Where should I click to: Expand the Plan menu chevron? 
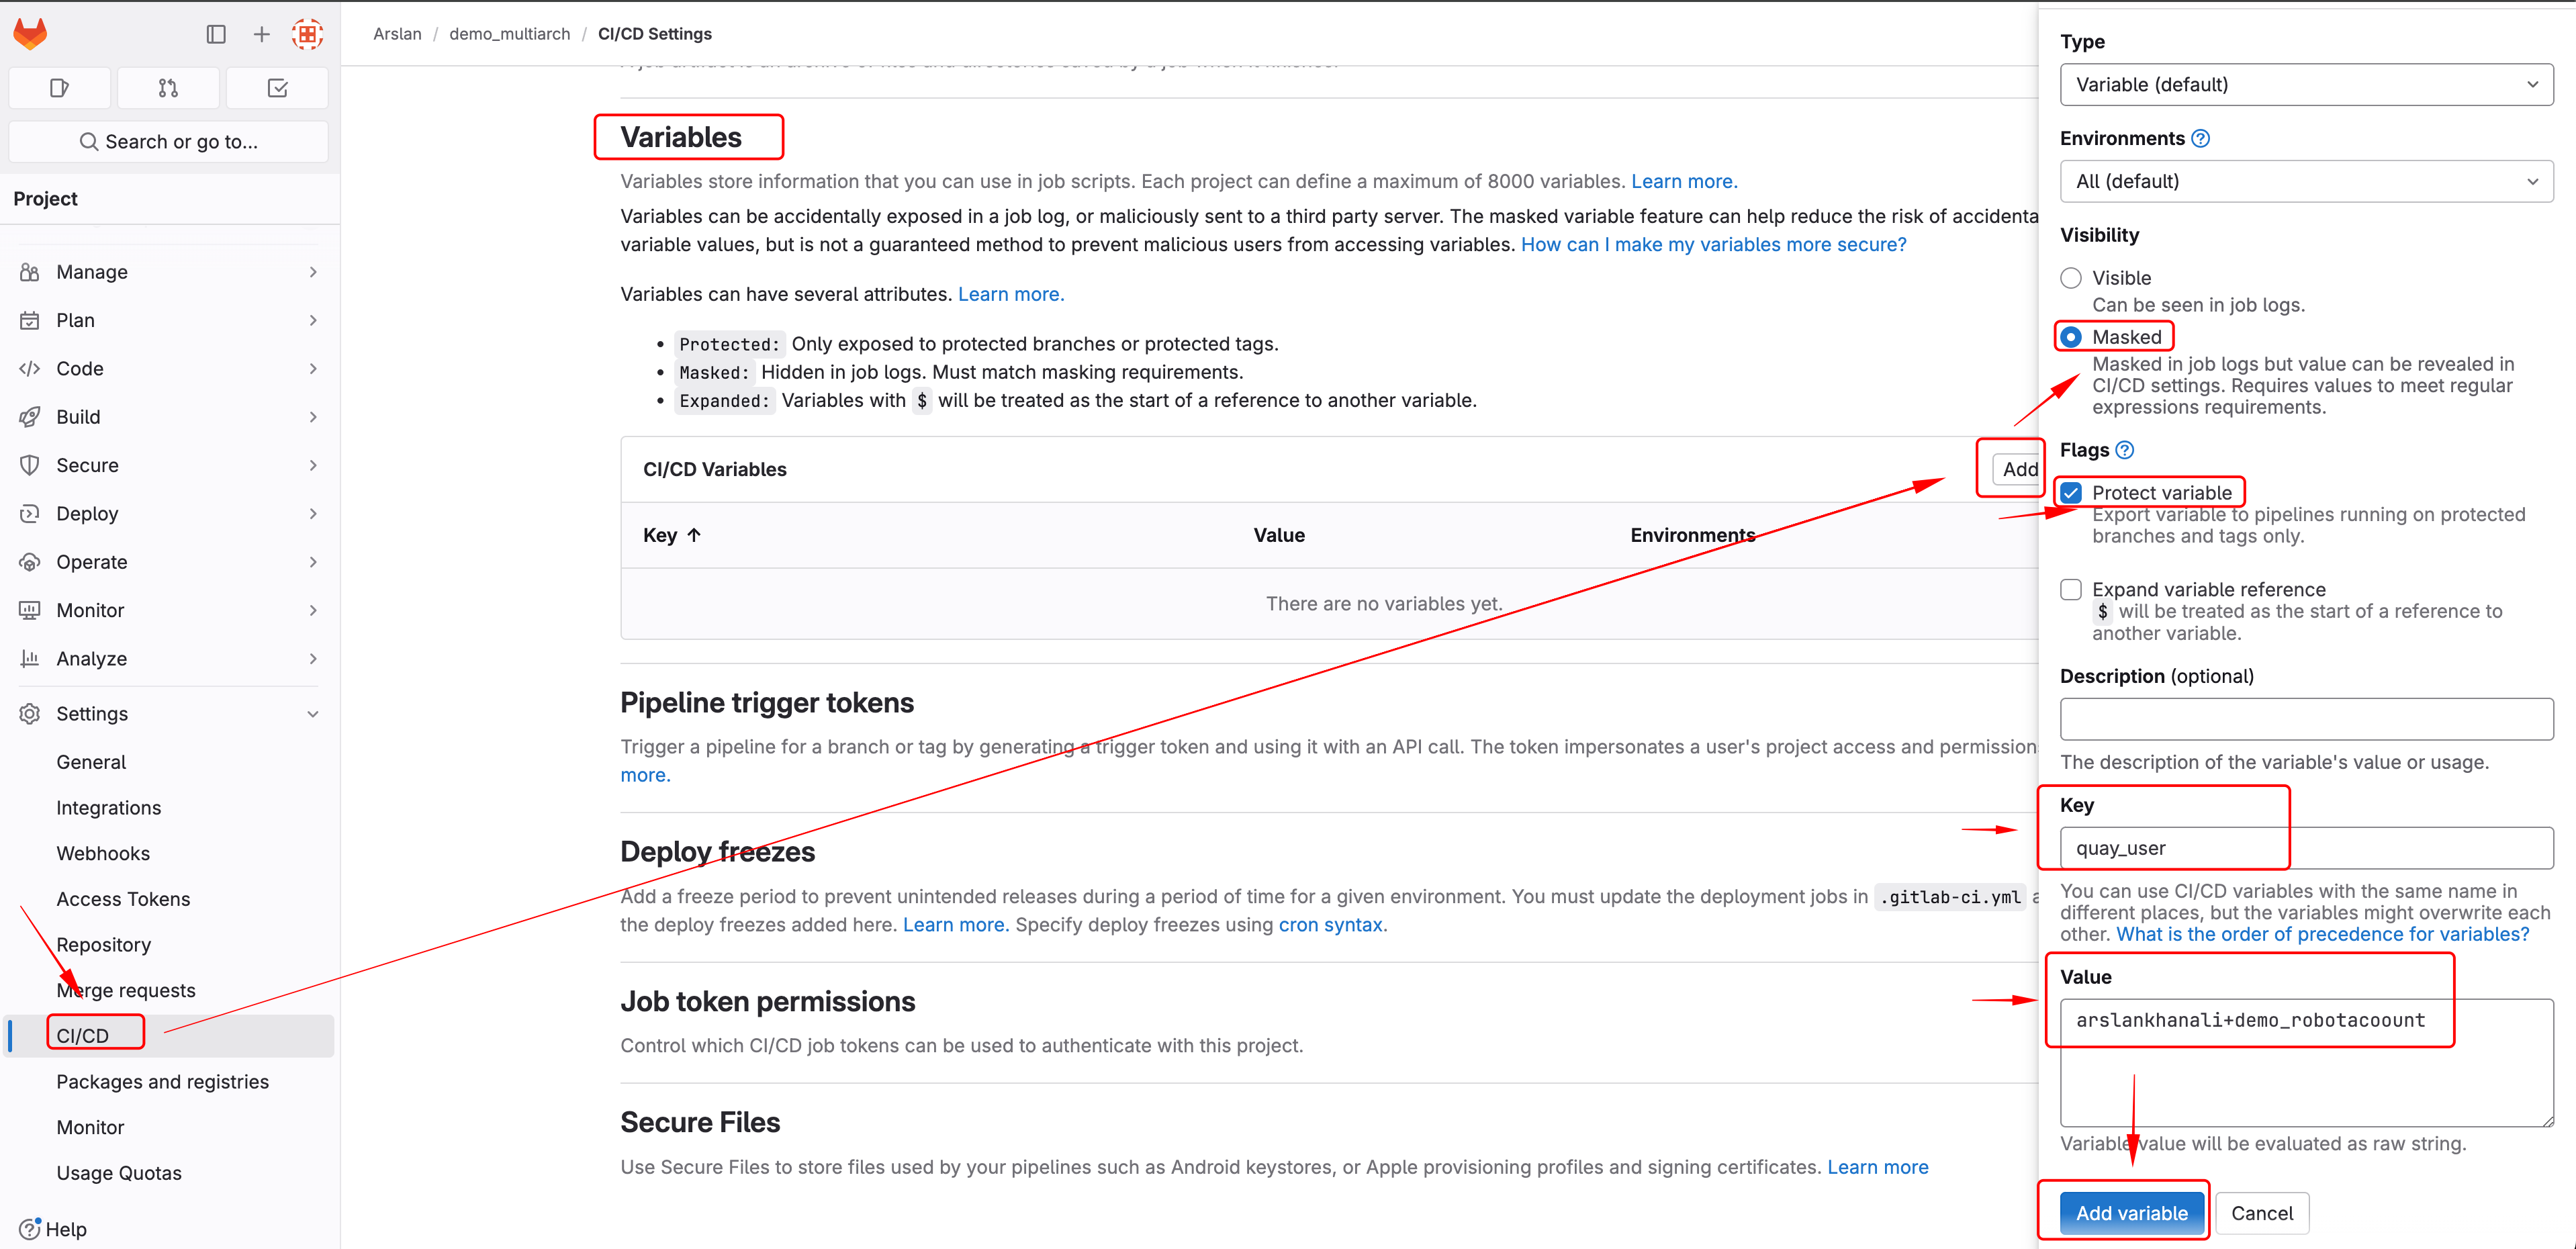pos(313,320)
